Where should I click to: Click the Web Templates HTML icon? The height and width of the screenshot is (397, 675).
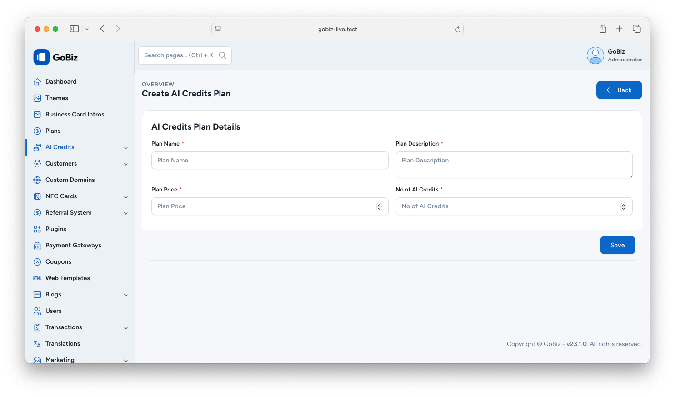37,278
